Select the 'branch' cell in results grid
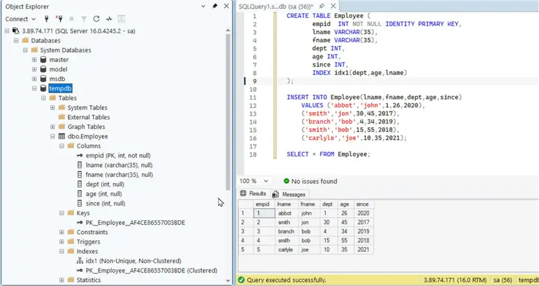The height and width of the screenshot is (286, 539). (x=287, y=231)
